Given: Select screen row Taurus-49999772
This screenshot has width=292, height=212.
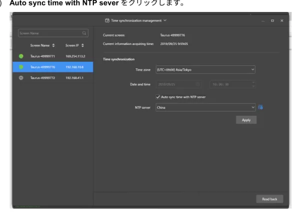Looking at the screenshot, I should tap(53, 78).
